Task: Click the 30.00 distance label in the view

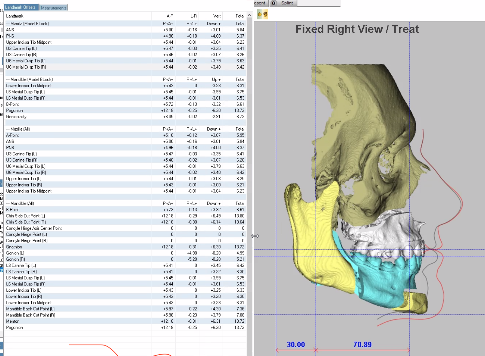Action: pos(296,345)
